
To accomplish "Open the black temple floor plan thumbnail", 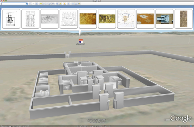I will click(x=11, y=19).
